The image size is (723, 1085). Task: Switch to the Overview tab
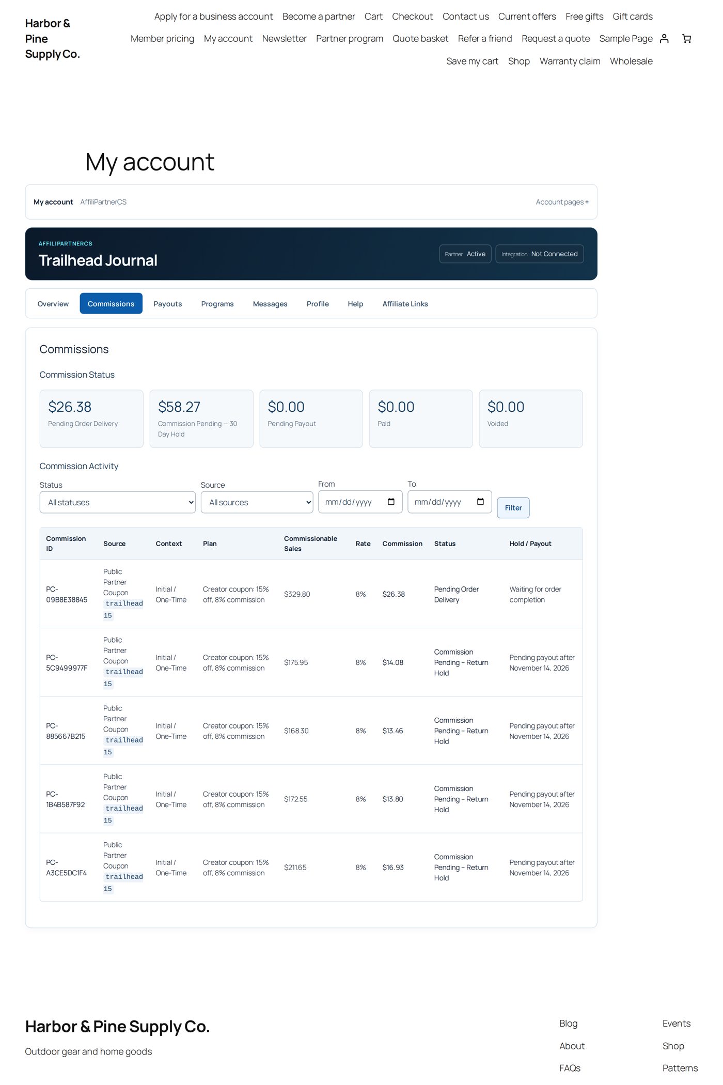pos(53,304)
